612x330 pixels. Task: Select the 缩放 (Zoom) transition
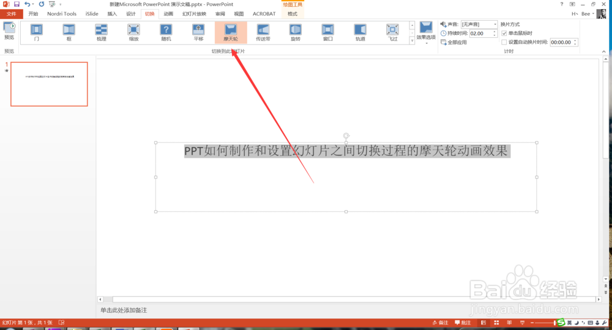click(133, 32)
